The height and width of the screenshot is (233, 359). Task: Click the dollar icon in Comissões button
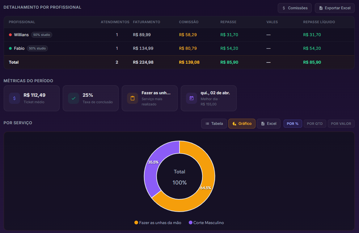pos(284,8)
